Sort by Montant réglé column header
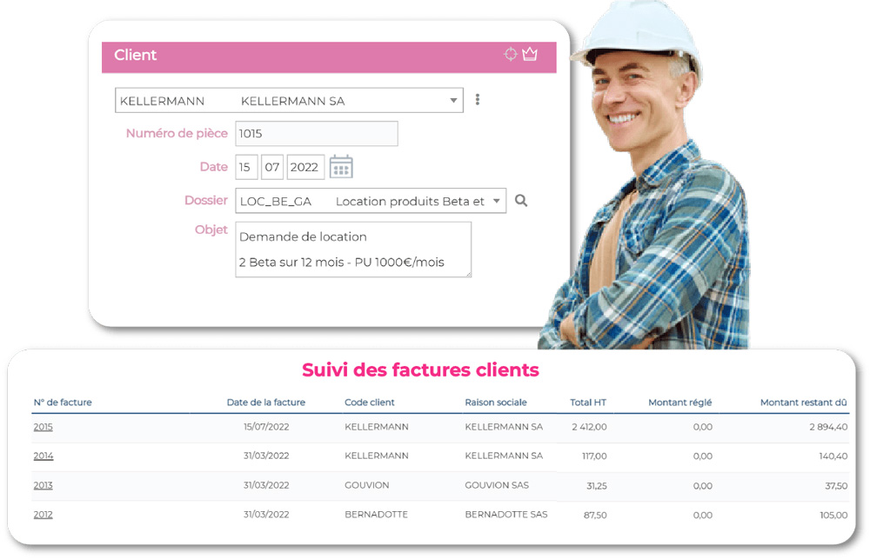Viewport: 870px width, 559px height. (x=679, y=402)
